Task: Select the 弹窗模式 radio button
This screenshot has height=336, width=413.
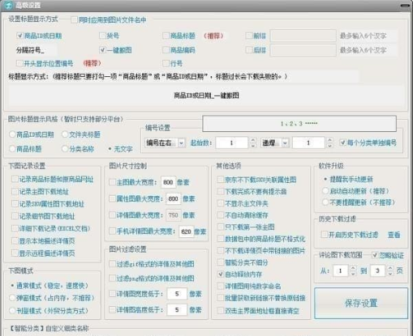Action: pyautogui.click(x=12, y=298)
